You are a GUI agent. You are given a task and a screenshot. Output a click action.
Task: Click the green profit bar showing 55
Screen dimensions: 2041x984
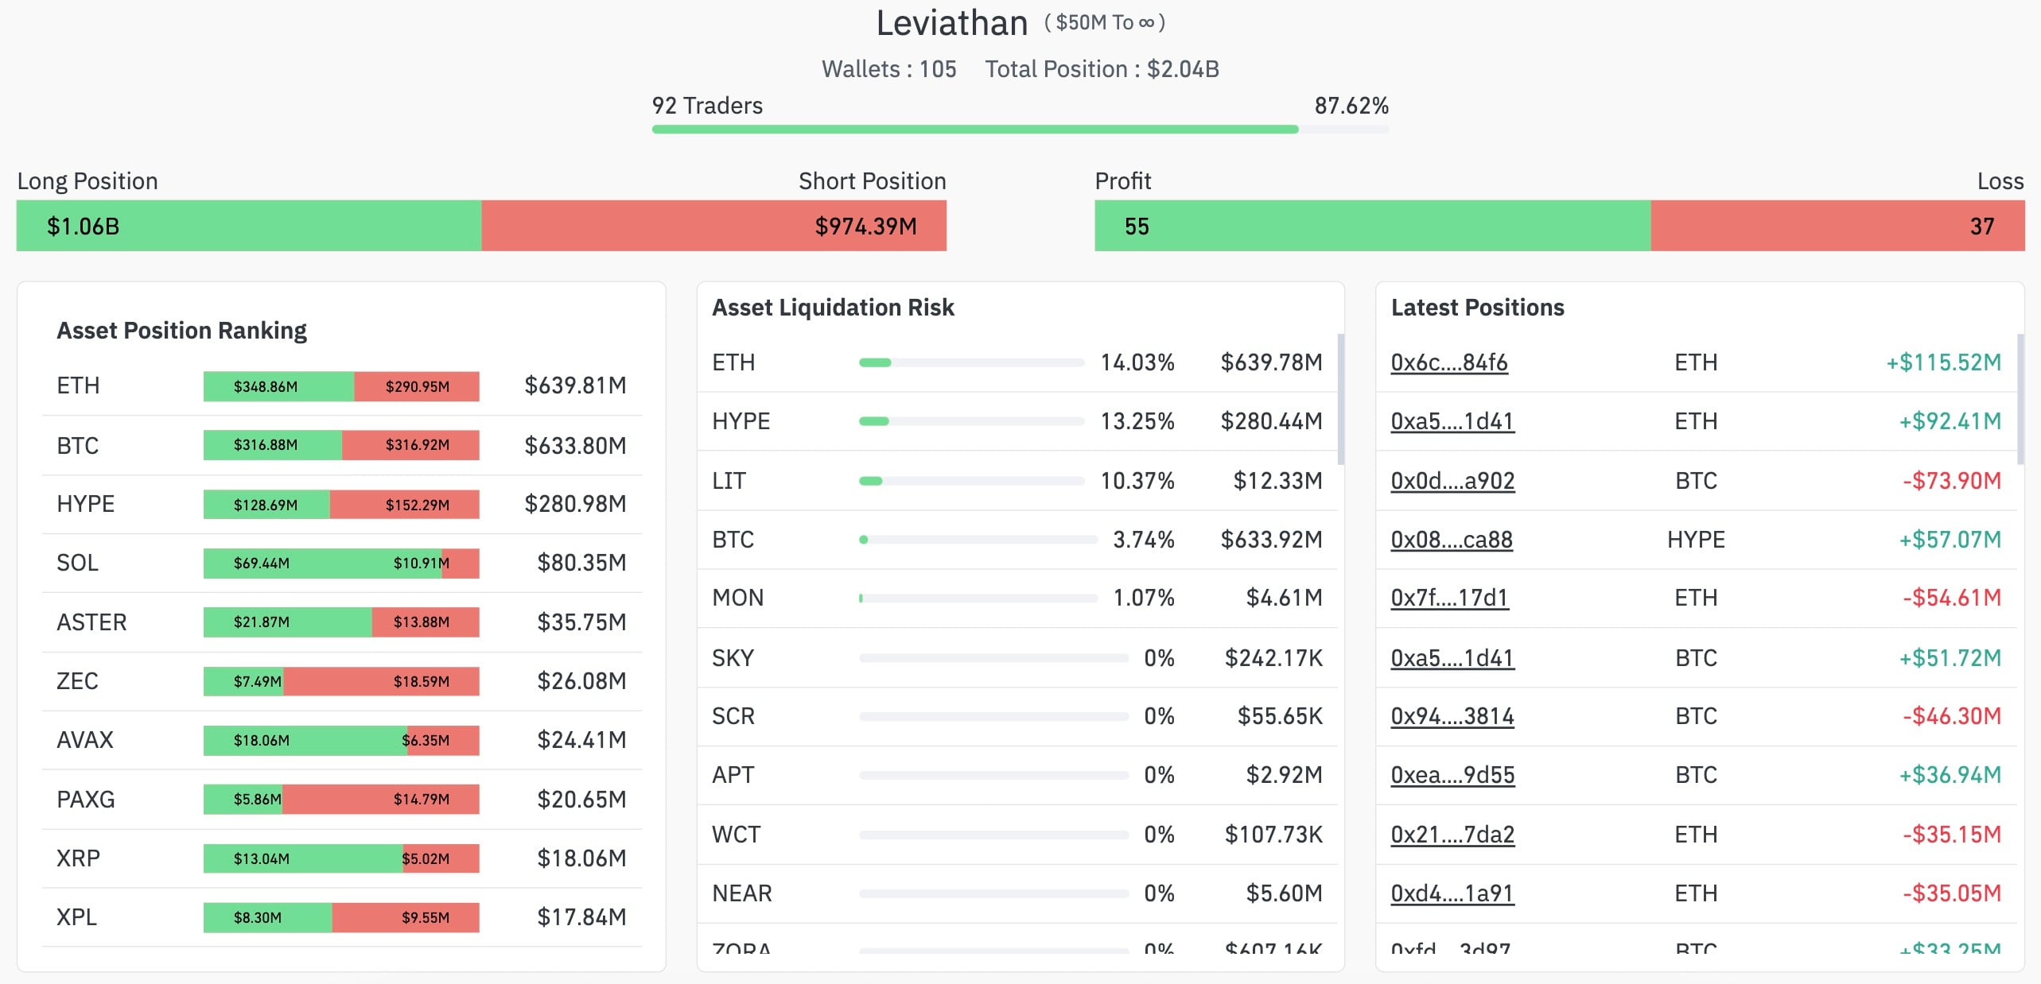(1372, 226)
